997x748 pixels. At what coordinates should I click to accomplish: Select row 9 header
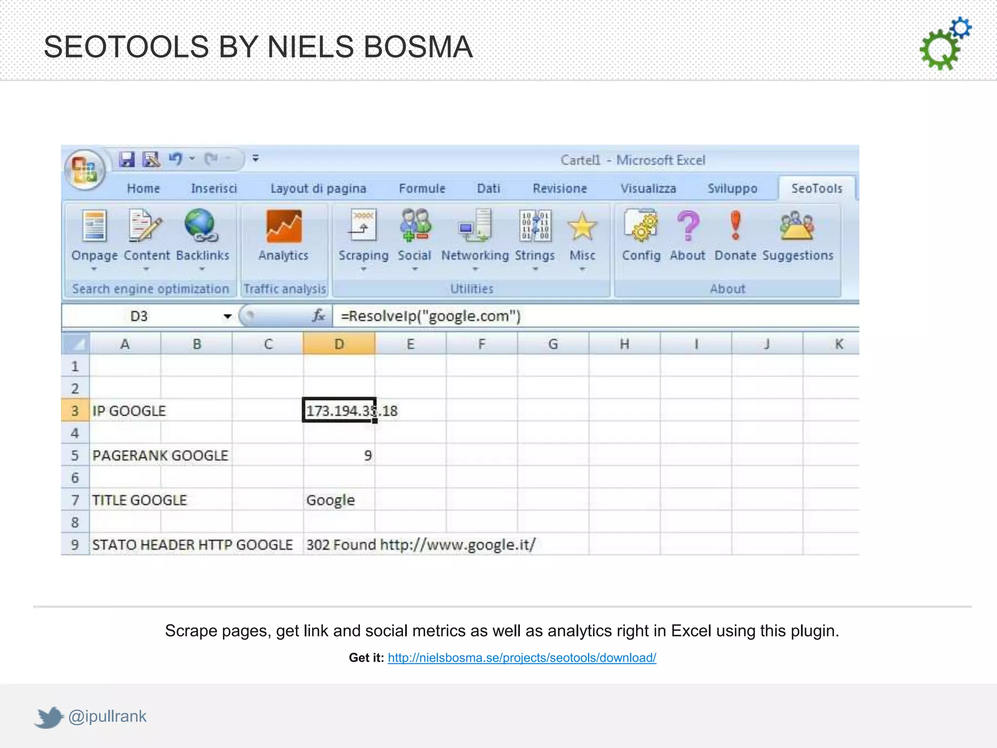pyautogui.click(x=75, y=544)
